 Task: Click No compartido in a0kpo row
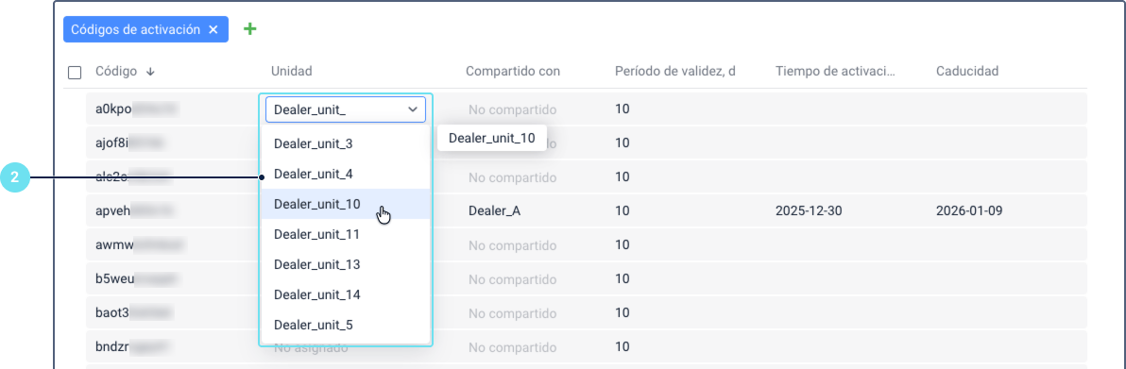pyautogui.click(x=513, y=109)
